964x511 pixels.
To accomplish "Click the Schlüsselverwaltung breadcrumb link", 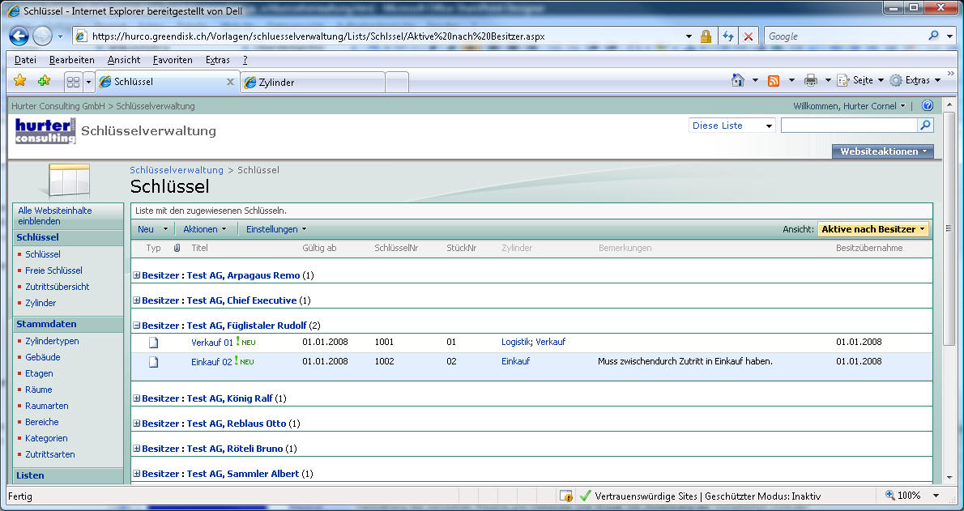I will [x=177, y=170].
